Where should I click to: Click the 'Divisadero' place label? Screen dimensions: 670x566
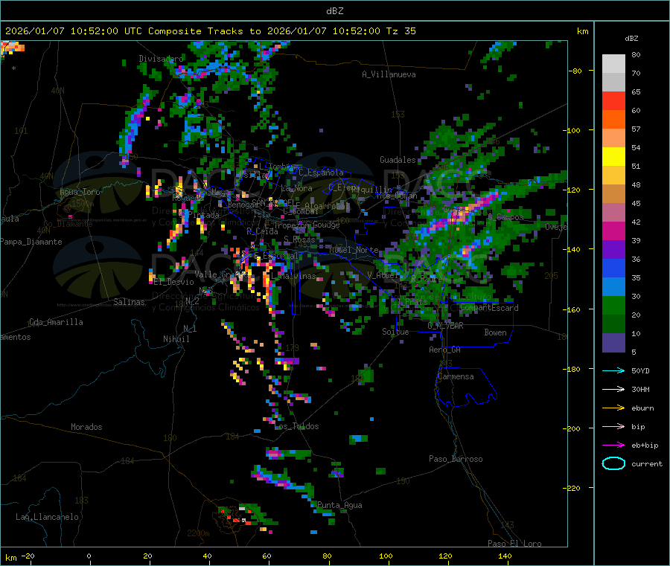click(x=161, y=59)
